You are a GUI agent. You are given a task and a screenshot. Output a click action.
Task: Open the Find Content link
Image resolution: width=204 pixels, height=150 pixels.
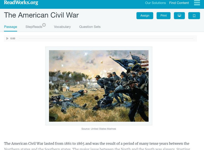pos(179,3)
